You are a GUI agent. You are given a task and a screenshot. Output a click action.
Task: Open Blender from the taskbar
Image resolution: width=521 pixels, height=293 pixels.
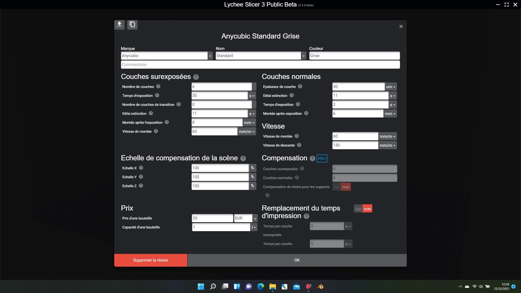[x=320, y=286]
